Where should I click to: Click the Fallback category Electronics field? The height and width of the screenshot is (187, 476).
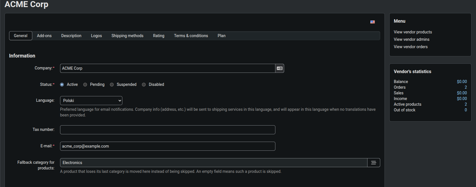214,163
